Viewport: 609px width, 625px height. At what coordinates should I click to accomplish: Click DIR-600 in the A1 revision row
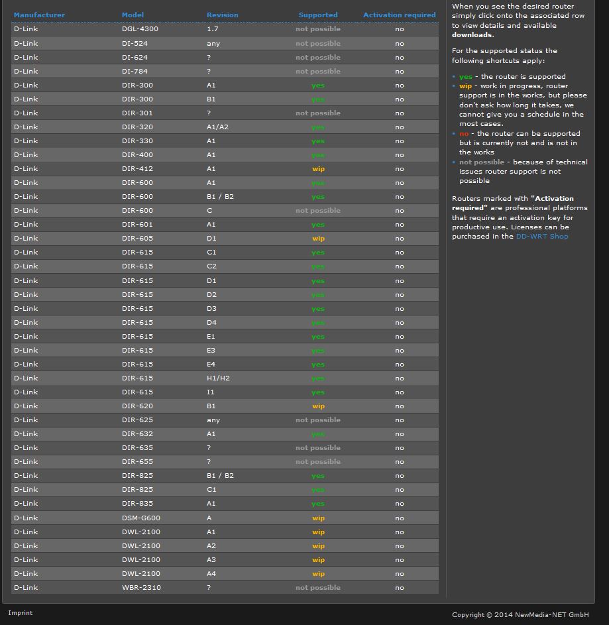[x=137, y=182]
